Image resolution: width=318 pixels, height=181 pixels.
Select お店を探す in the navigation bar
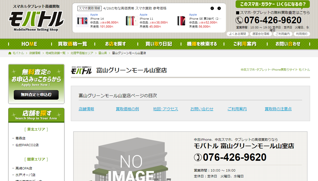(115, 44)
